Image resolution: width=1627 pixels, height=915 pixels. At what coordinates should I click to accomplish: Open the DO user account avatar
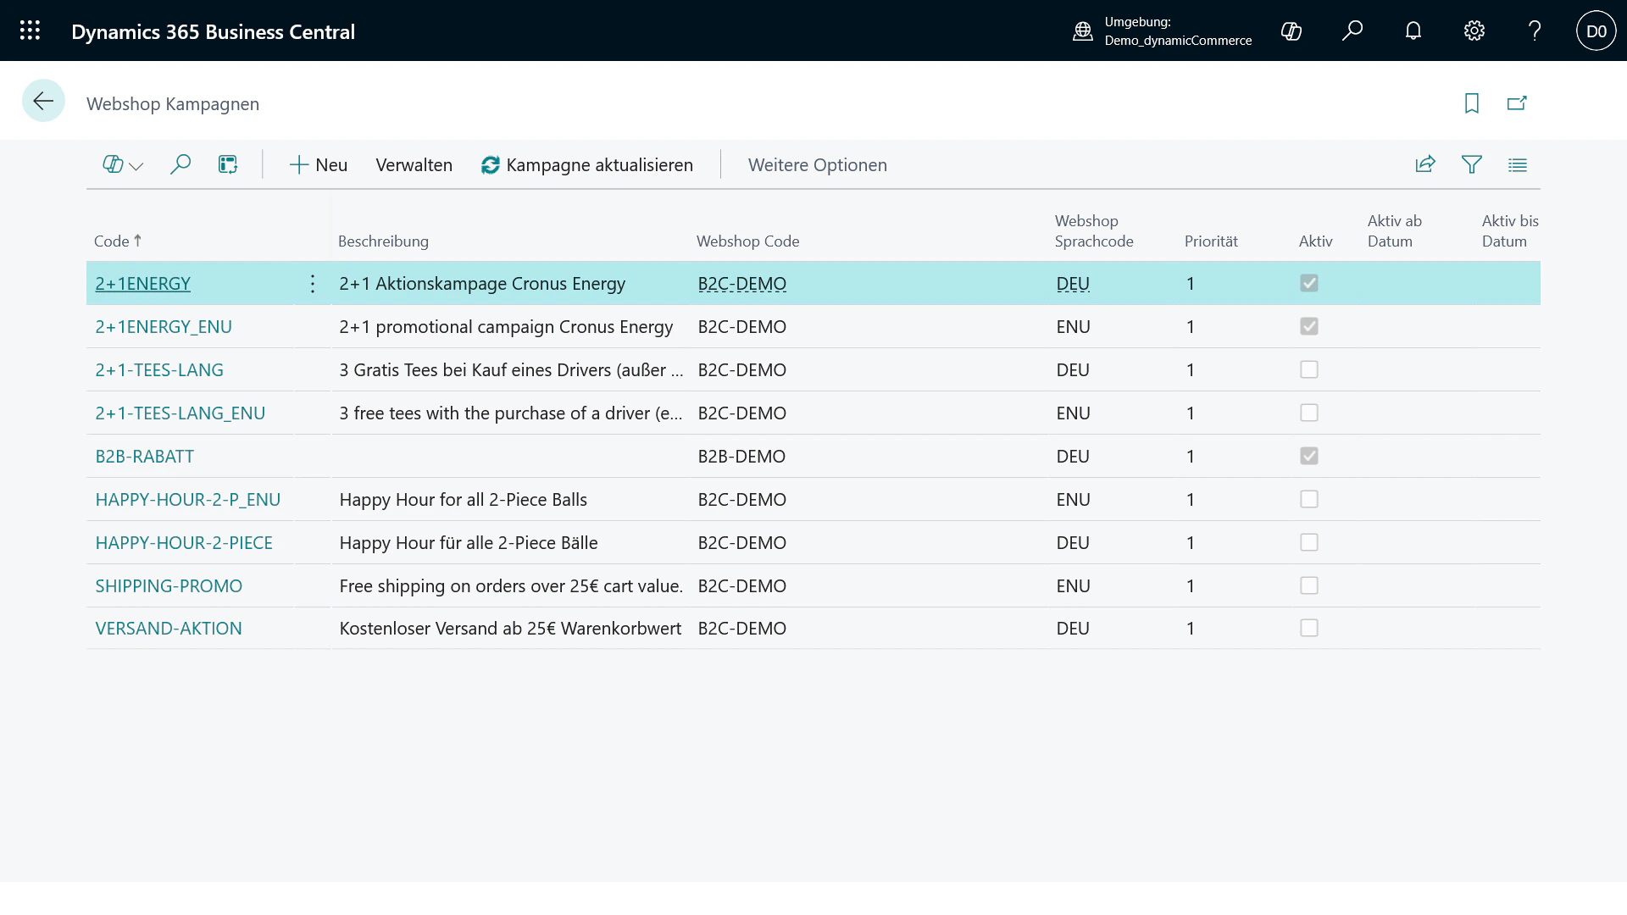[1596, 31]
